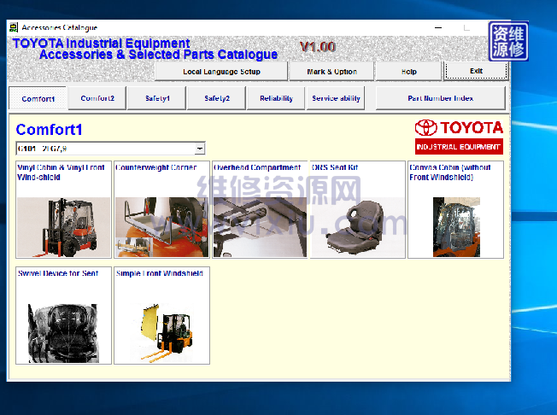Screen dimensions: 557x415
Task: Open the Swivel Device for Seat picture
Action: [63, 333]
